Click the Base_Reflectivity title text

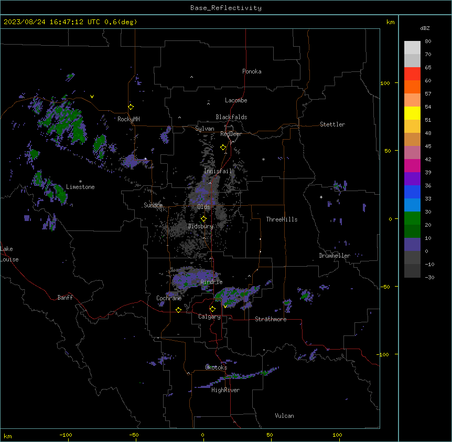tap(226, 8)
